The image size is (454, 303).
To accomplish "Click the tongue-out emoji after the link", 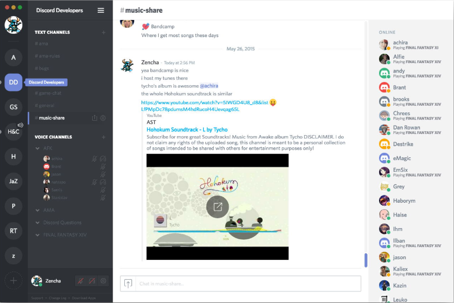I will (273, 102).
